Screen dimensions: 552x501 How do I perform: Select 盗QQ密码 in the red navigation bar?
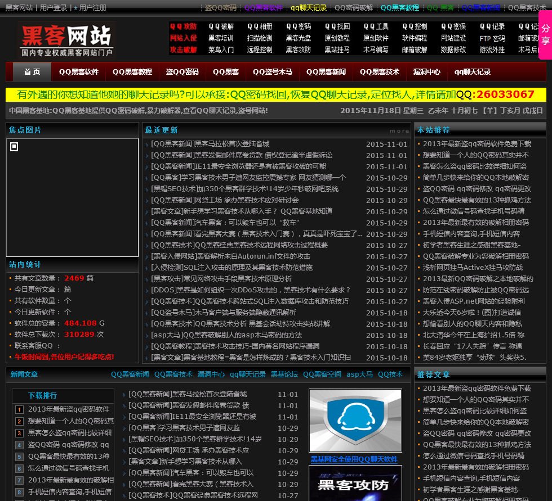[x=182, y=71]
